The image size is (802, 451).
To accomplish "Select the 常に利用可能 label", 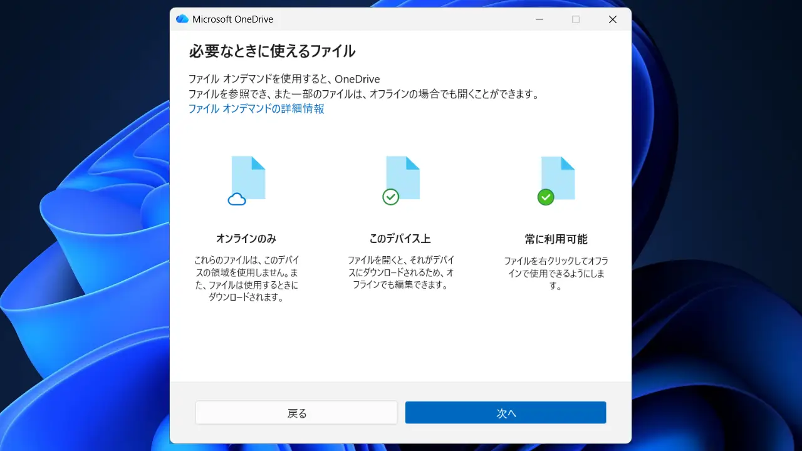I will pos(556,239).
